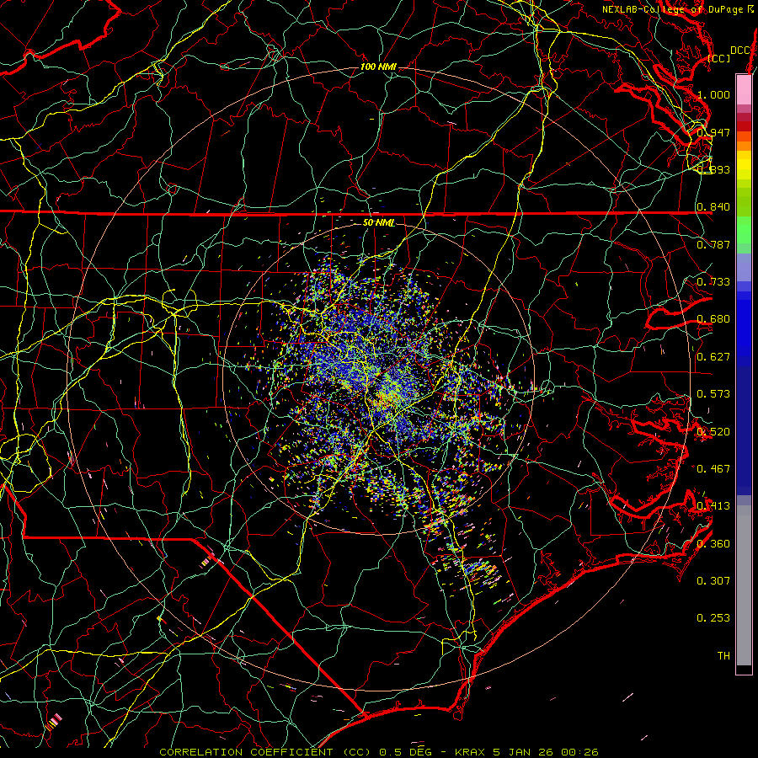This screenshot has height=758, width=758.
Task: Pick the bright green swatch near 0.787
Action: point(744,230)
